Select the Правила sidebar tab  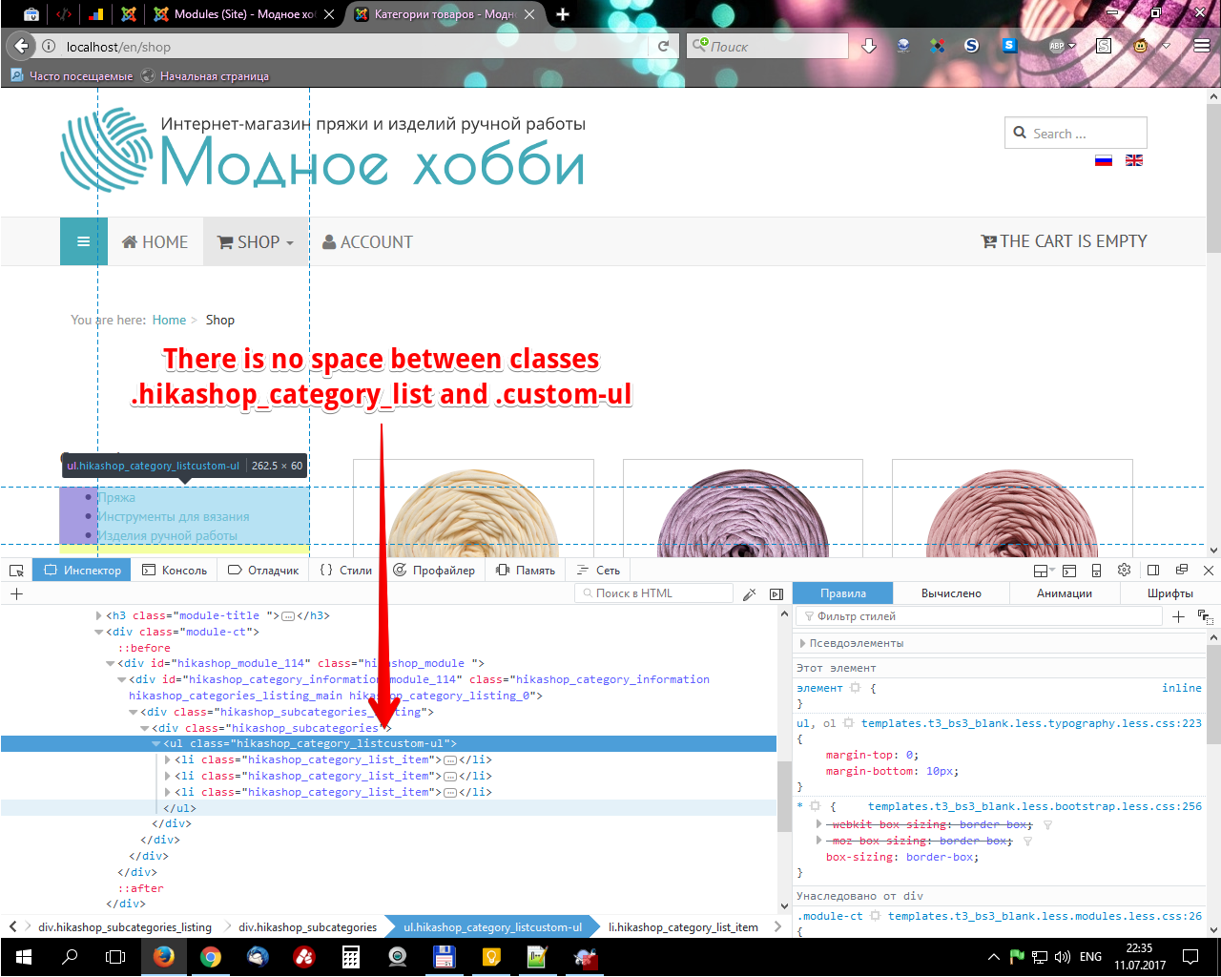click(x=843, y=593)
